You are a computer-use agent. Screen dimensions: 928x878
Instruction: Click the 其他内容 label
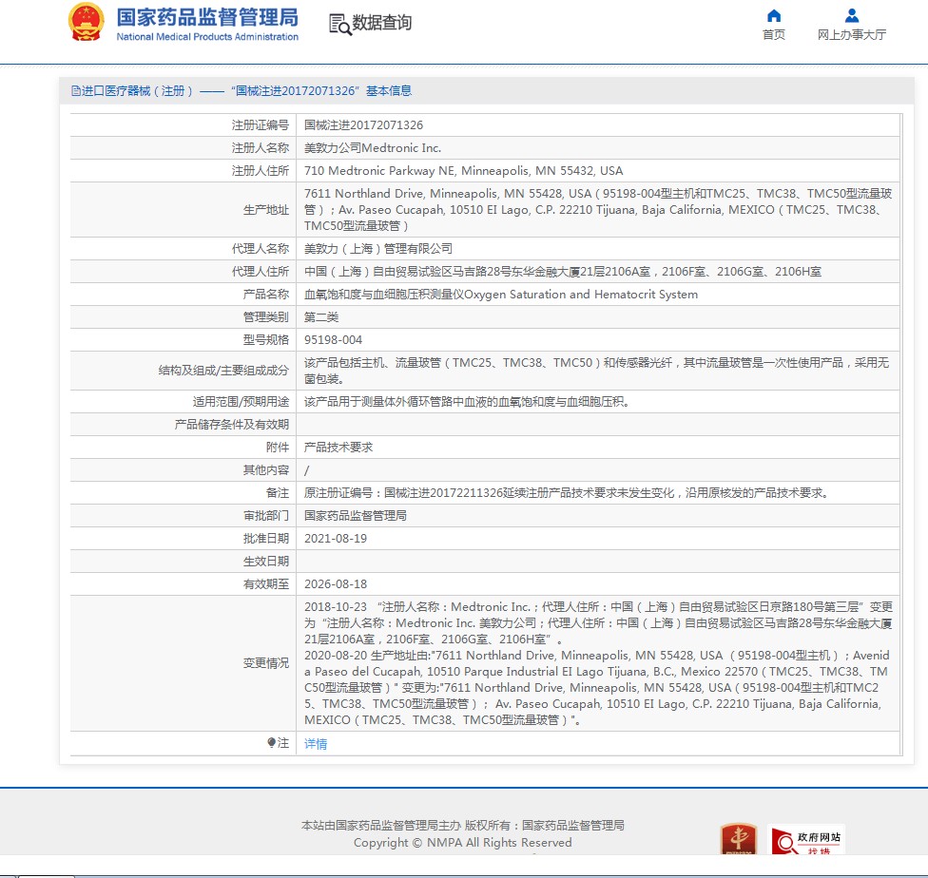[265, 470]
